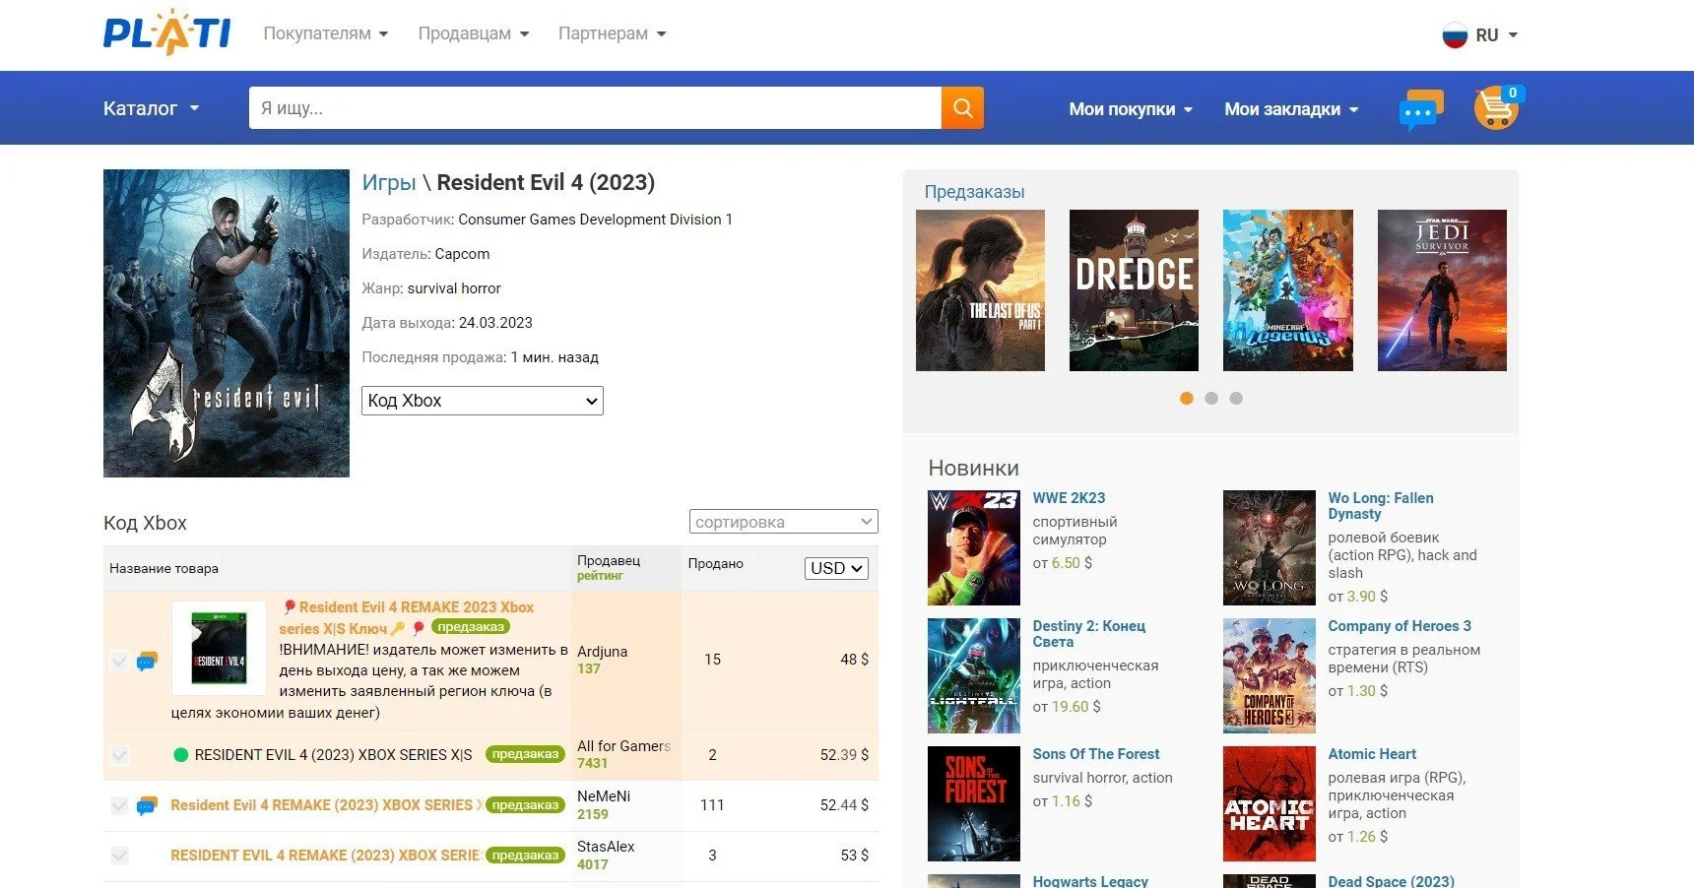Click the green status dot in All for Gamers row
1694x888 pixels.
181,755
